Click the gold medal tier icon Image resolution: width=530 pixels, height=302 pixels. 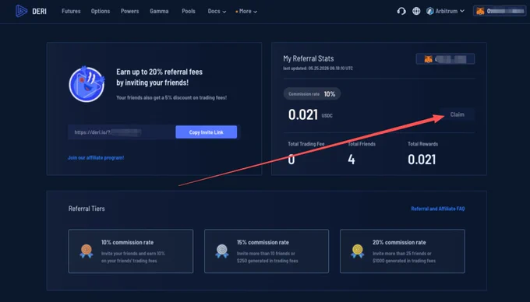pos(358,251)
